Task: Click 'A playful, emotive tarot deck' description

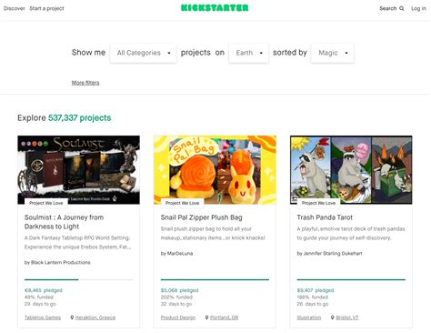Action: [x=351, y=233]
